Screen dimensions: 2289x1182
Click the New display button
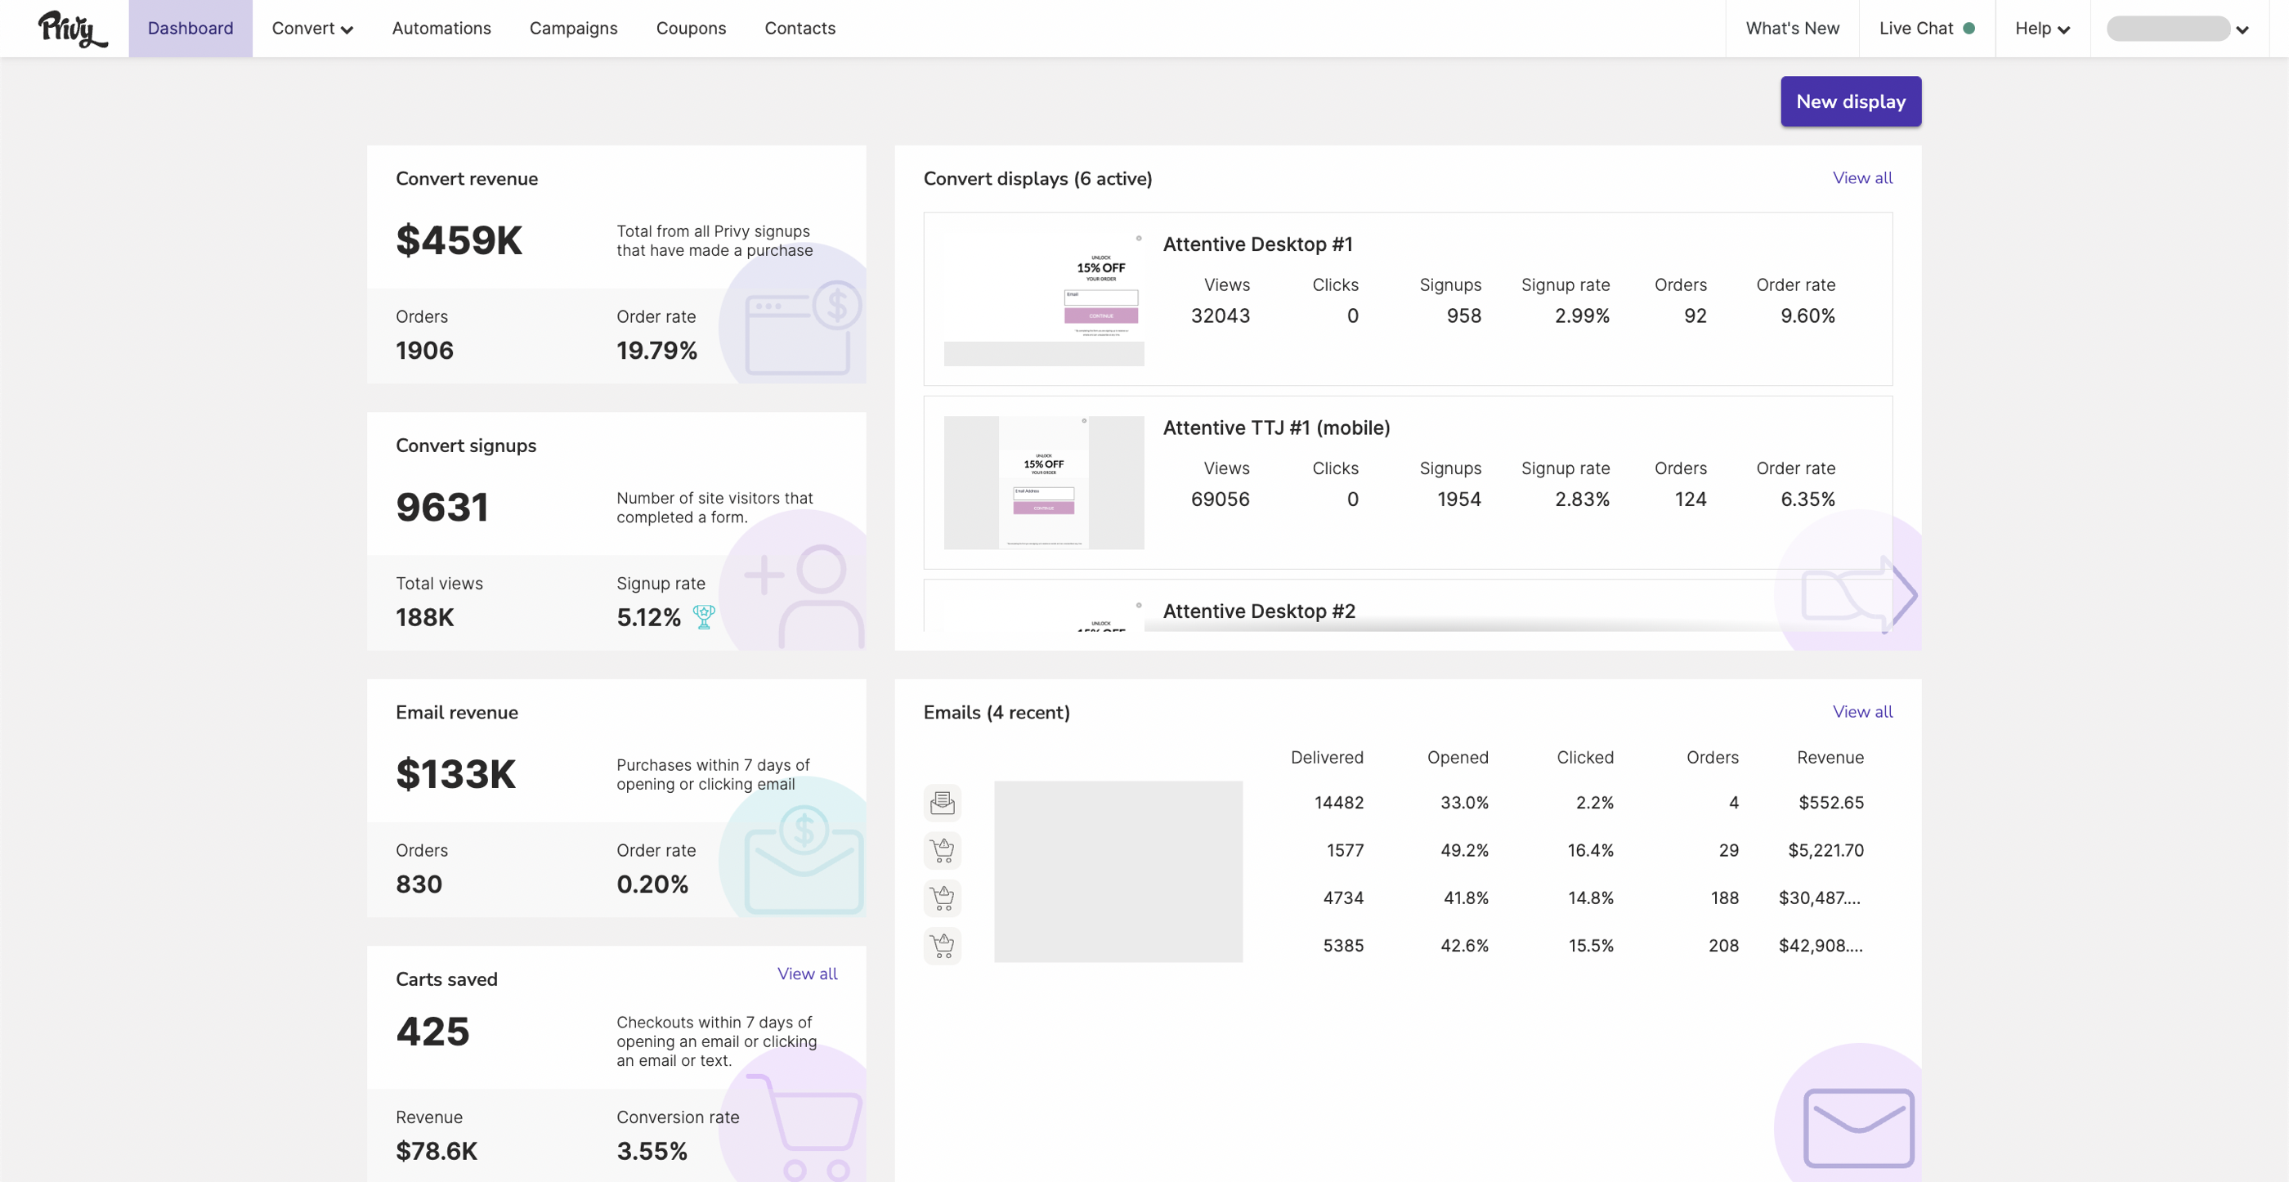pos(1850,101)
